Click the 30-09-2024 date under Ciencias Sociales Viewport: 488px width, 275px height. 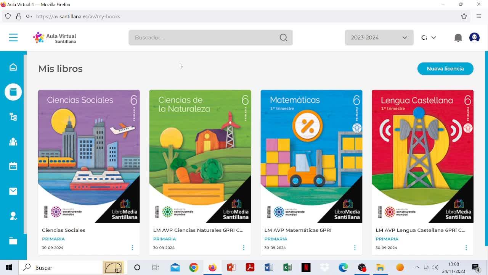point(53,248)
